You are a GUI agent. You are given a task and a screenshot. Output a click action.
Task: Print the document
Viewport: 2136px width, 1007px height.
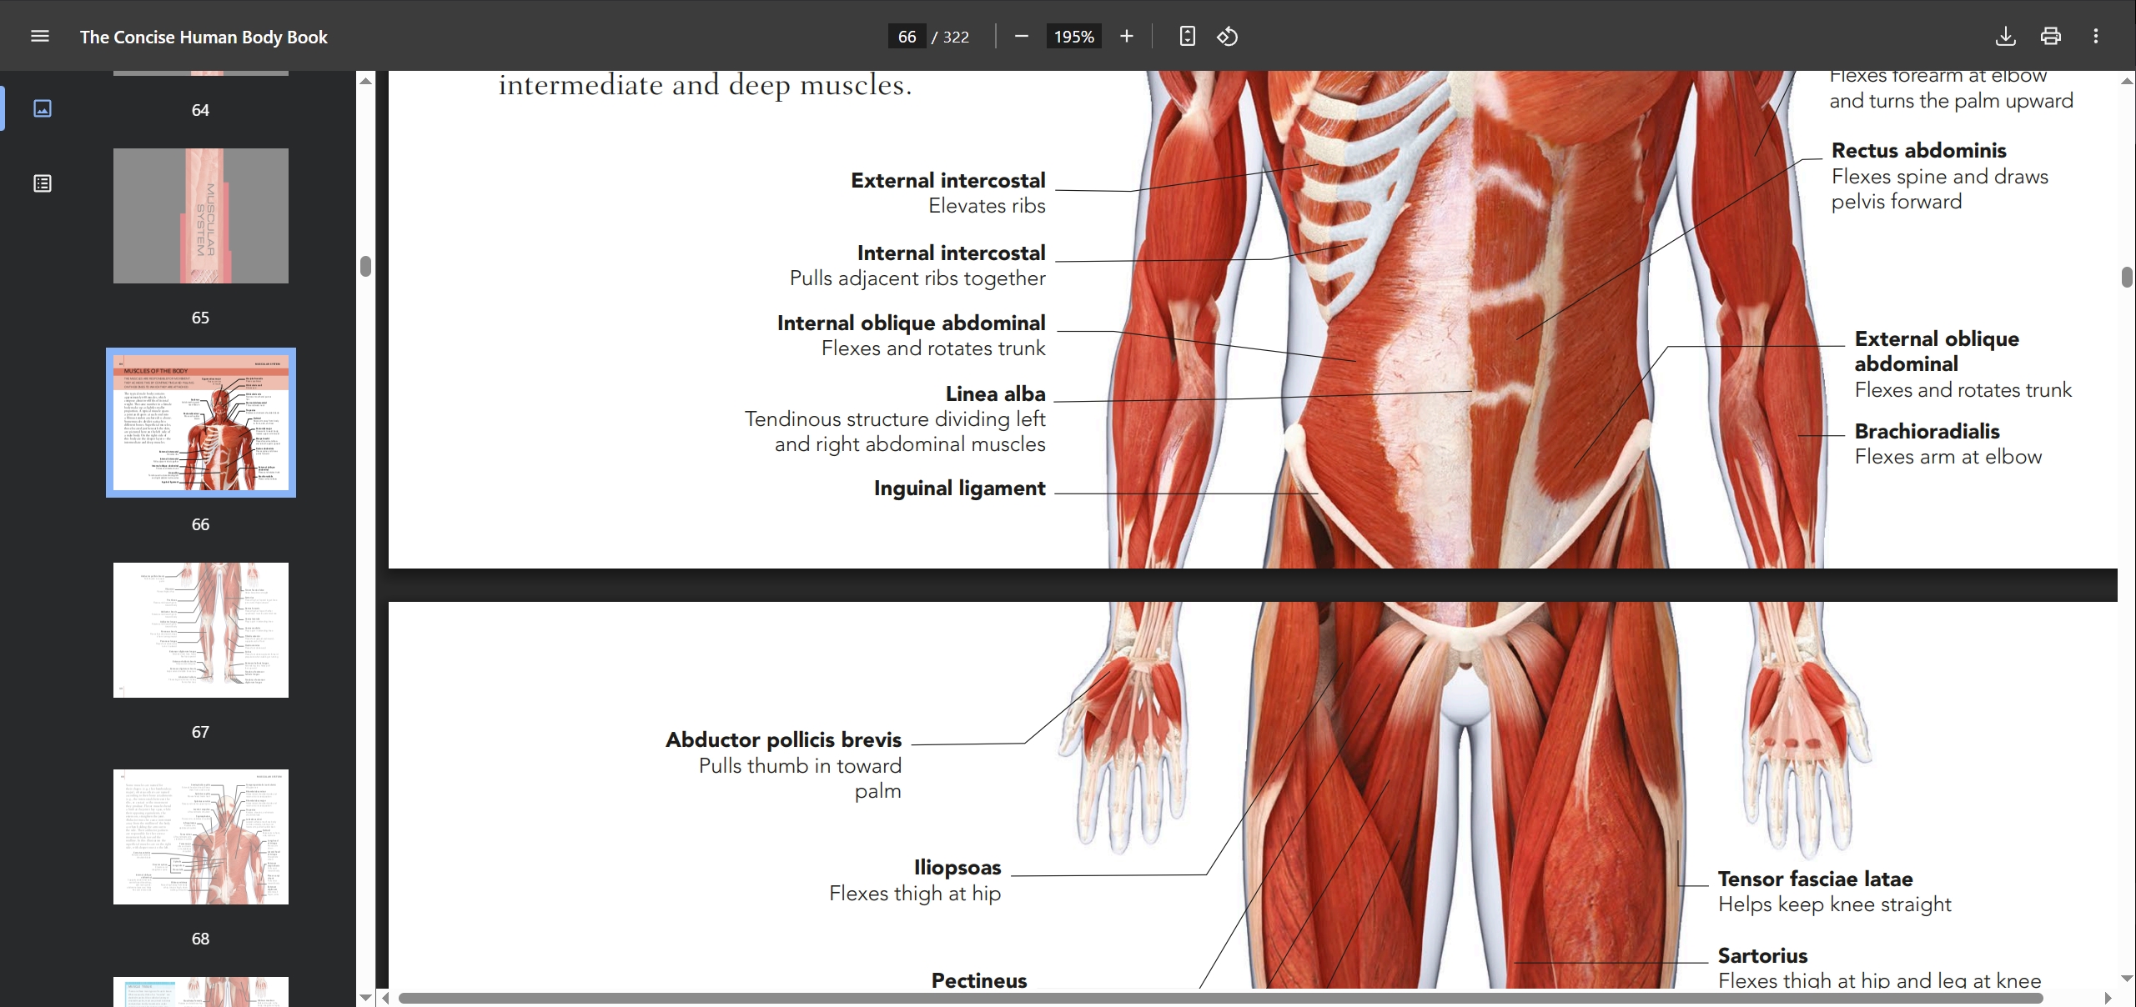click(x=2051, y=36)
